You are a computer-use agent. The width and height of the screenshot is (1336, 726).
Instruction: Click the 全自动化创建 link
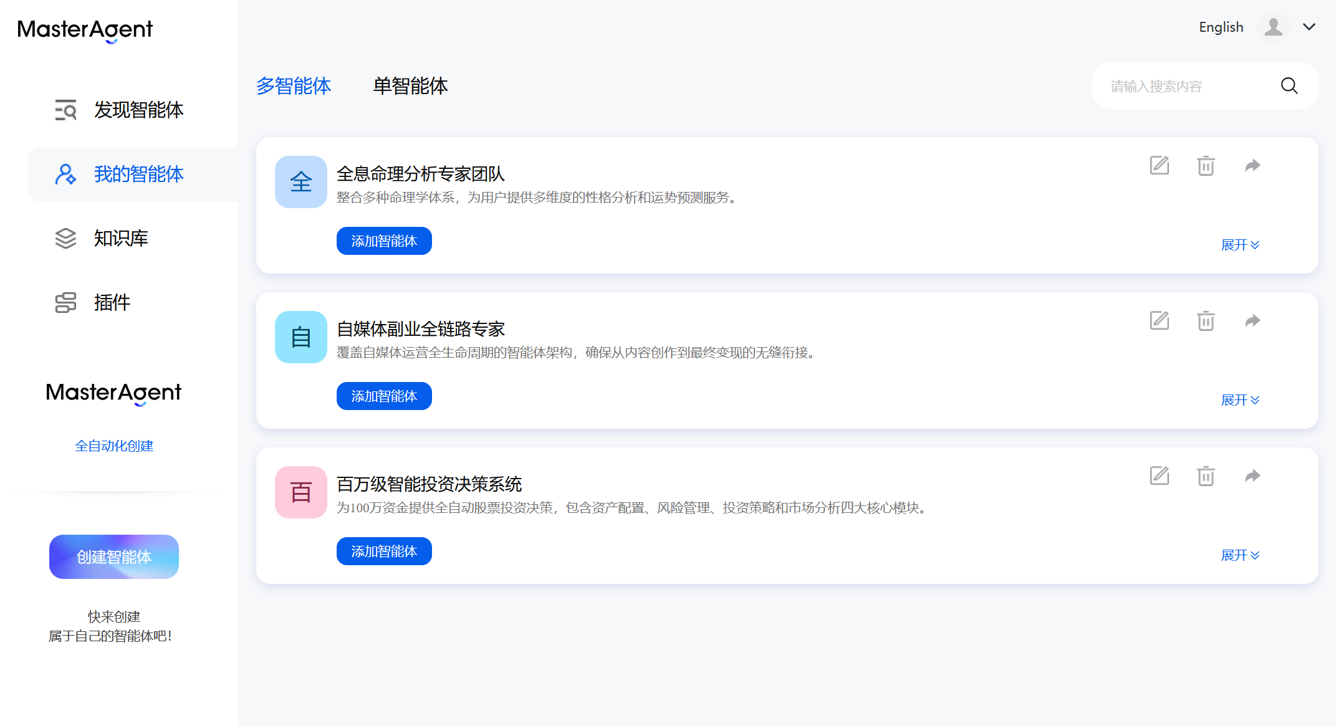click(x=114, y=446)
